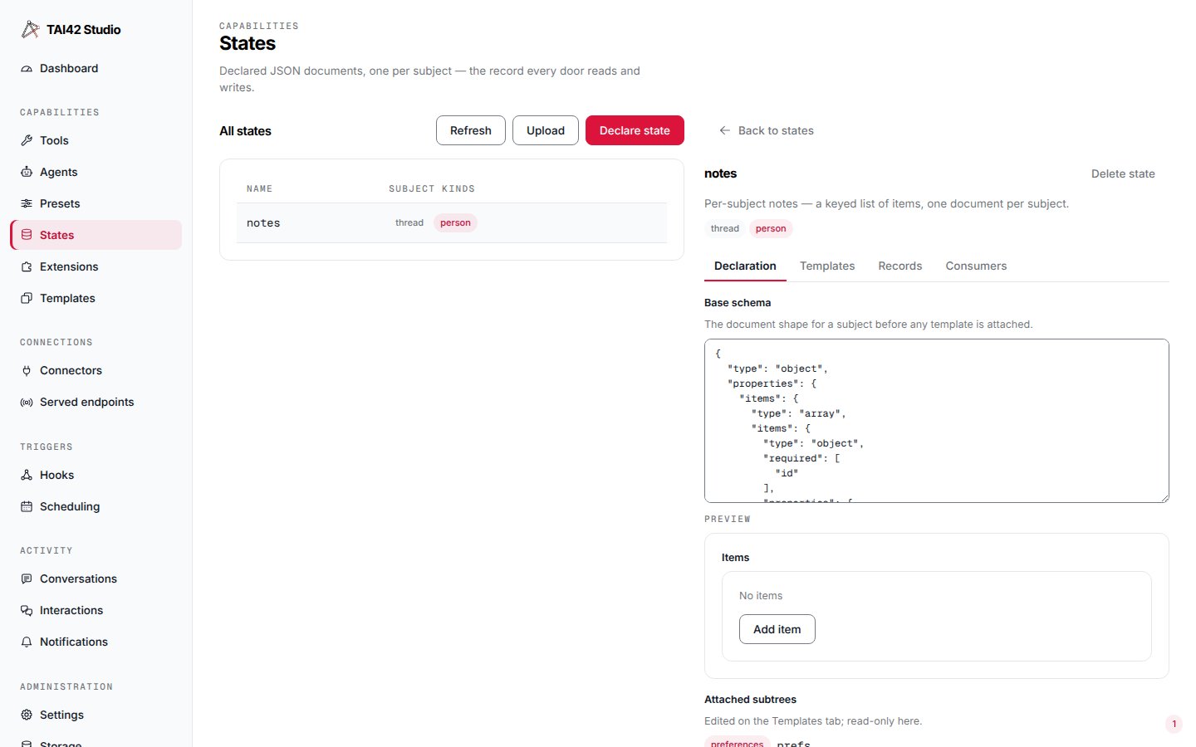Viewport: 1196px width, 747px height.
Task: Open the Connectors page
Action: 96,371
